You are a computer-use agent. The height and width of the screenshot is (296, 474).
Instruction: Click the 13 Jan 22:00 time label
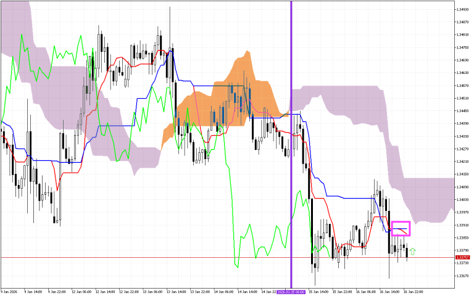(x=200, y=292)
